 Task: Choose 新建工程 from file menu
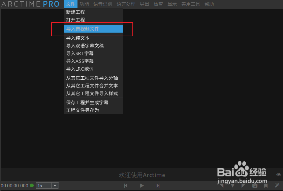[x=94, y=12]
